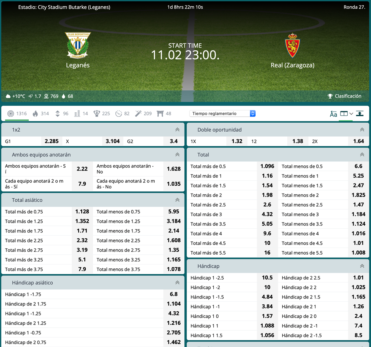Open the clock icon tab showing 82
Image resolution: width=371 pixels, height=347 pixels.
pos(122,114)
